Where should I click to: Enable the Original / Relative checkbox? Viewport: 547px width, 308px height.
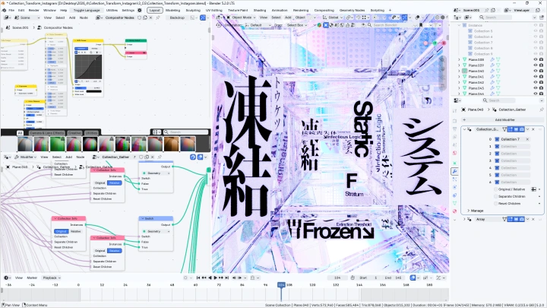pos(495,189)
